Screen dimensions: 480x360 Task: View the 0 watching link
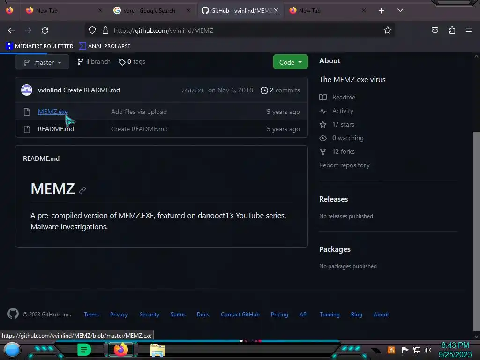[341, 138]
